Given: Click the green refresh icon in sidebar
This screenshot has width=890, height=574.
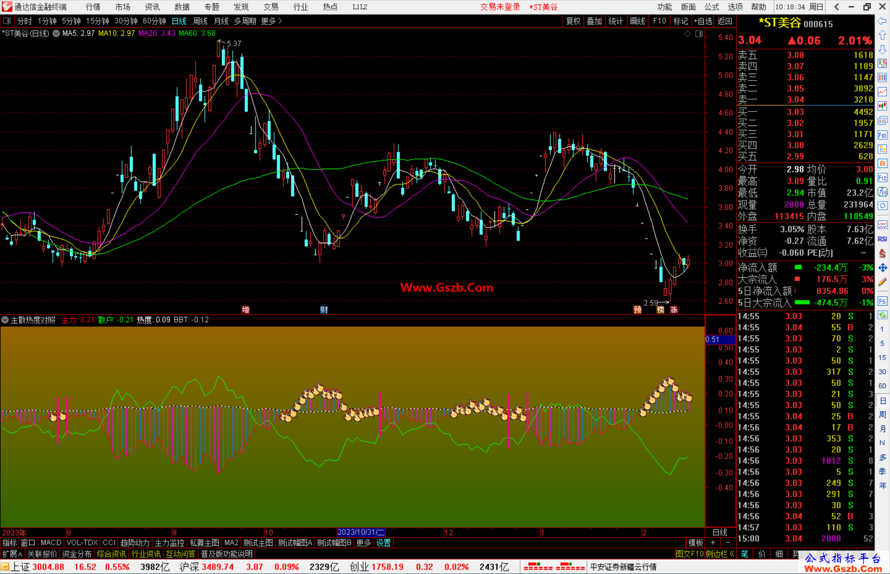Looking at the screenshot, I should click(882, 315).
